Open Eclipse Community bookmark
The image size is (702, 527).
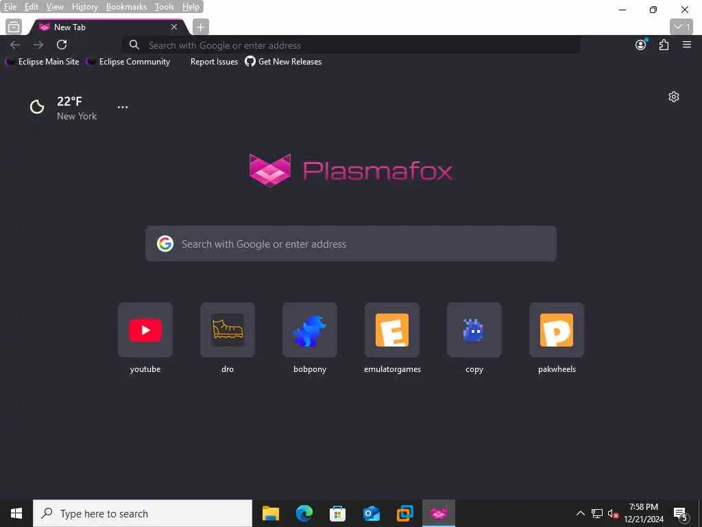pos(128,62)
